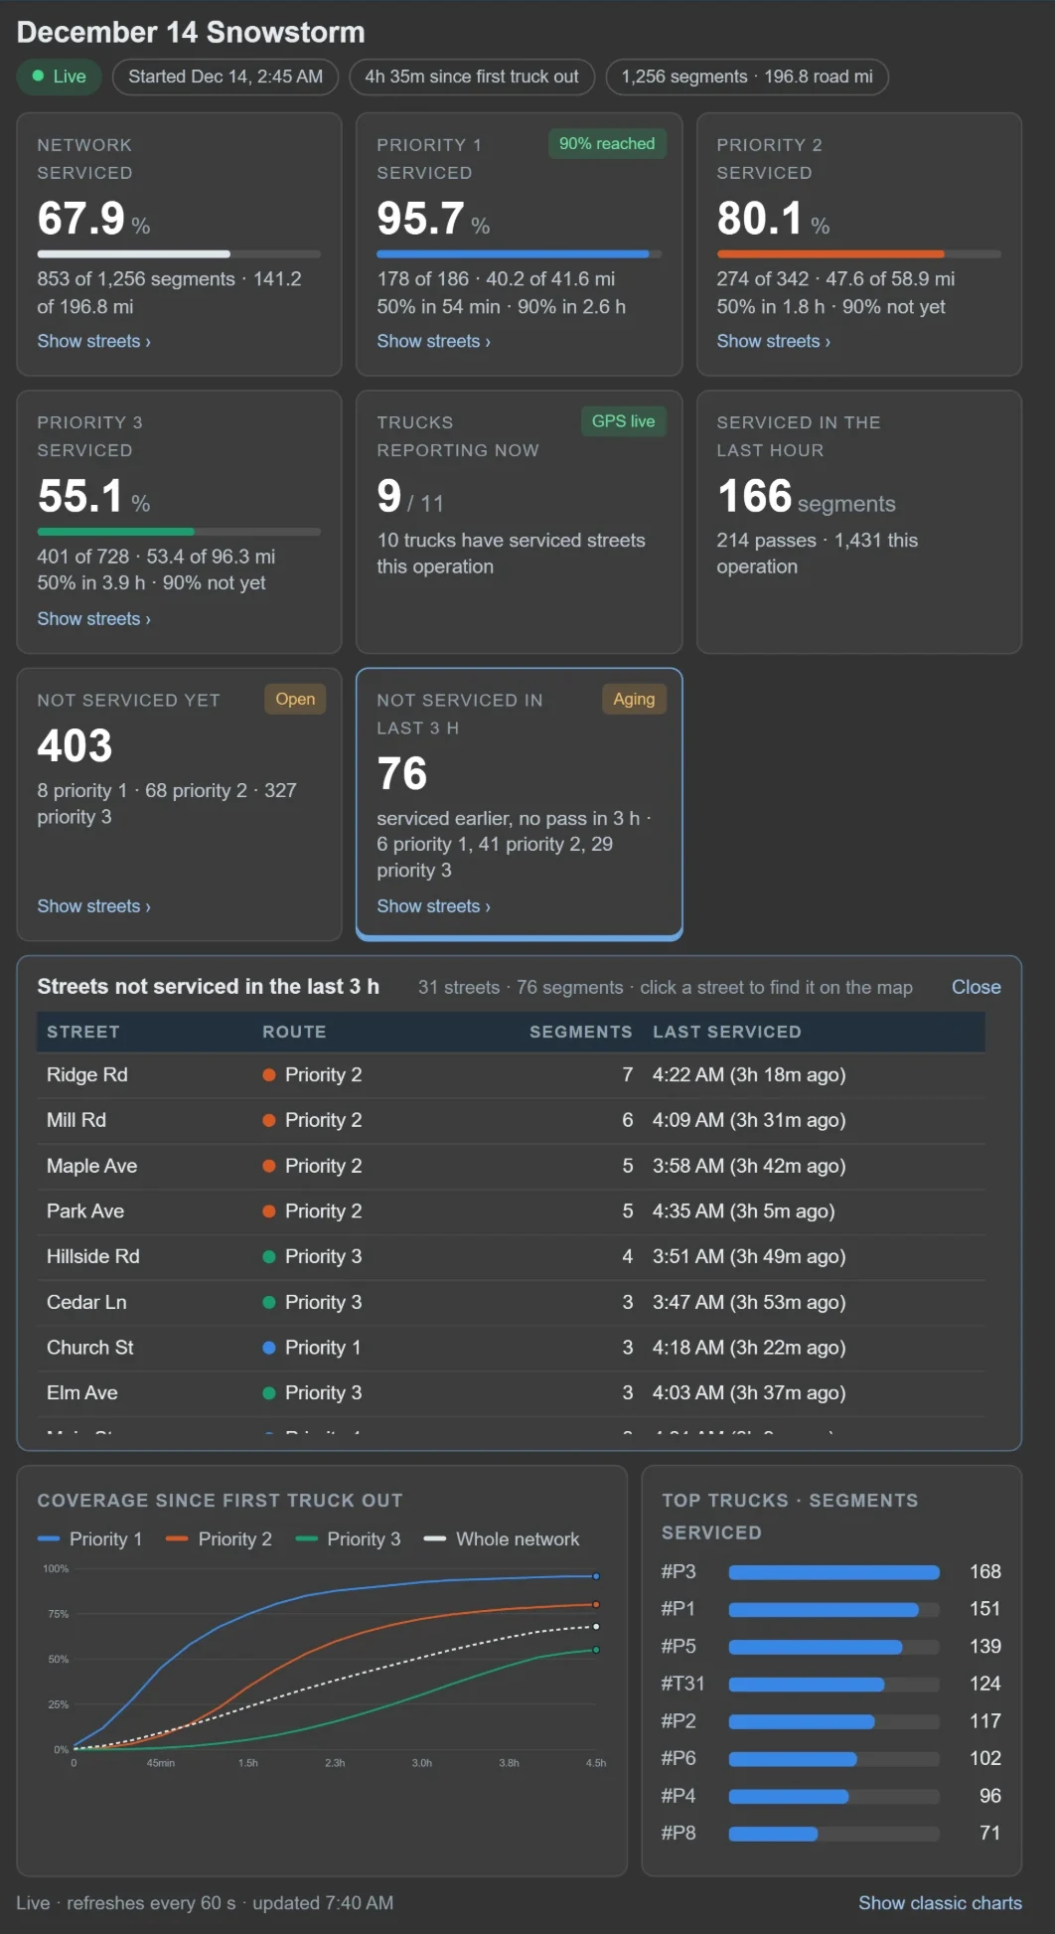The image size is (1055, 1934).
Task: Click Priority 2 Serviced orange progress bar
Action: click(858, 254)
